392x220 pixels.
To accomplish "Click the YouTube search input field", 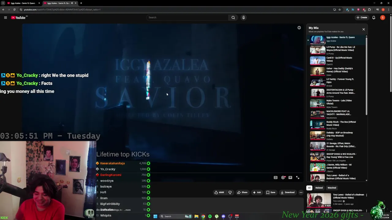I will 187,17.
